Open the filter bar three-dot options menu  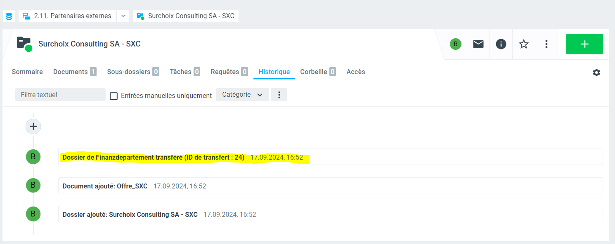click(x=279, y=95)
